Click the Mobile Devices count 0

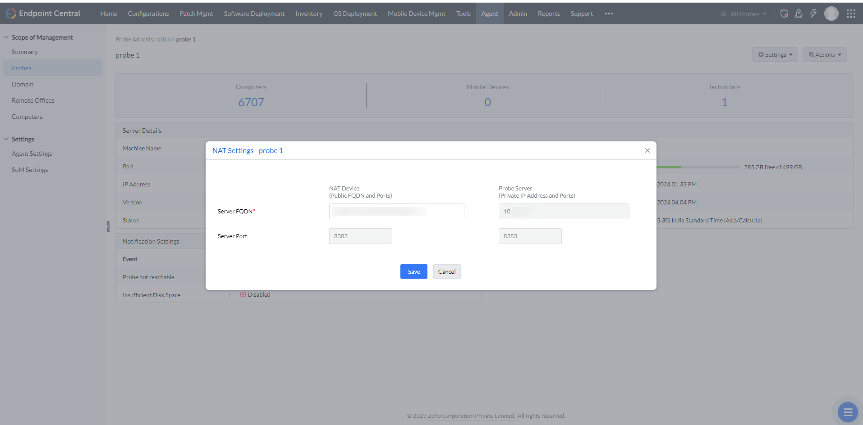pos(488,102)
